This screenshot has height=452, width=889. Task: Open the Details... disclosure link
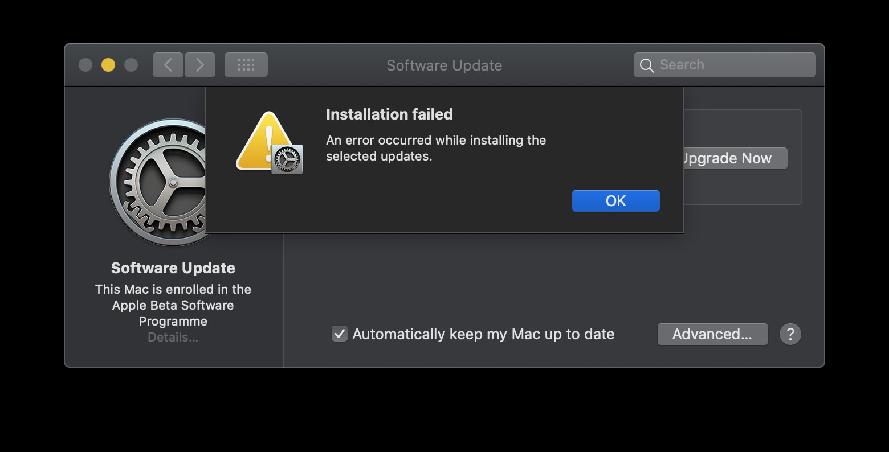tap(173, 337)
